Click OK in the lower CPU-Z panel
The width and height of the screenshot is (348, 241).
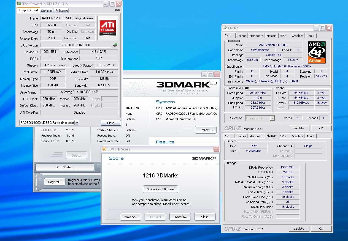321,229
